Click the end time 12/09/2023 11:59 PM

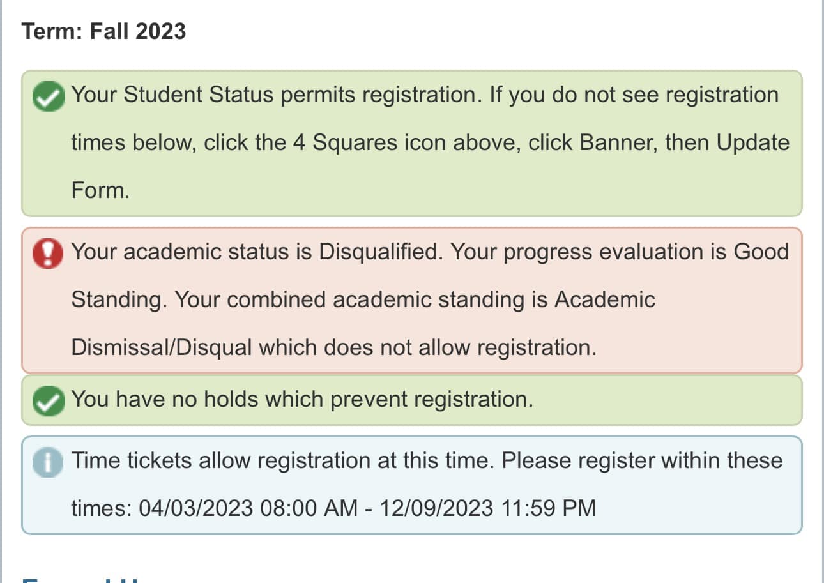[x=488, y=508]
